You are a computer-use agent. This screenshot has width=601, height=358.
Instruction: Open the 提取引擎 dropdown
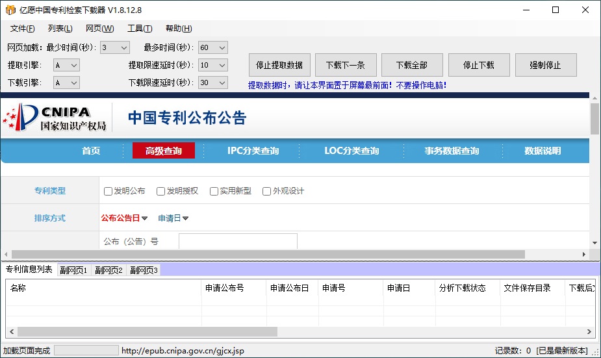(66, 65)
